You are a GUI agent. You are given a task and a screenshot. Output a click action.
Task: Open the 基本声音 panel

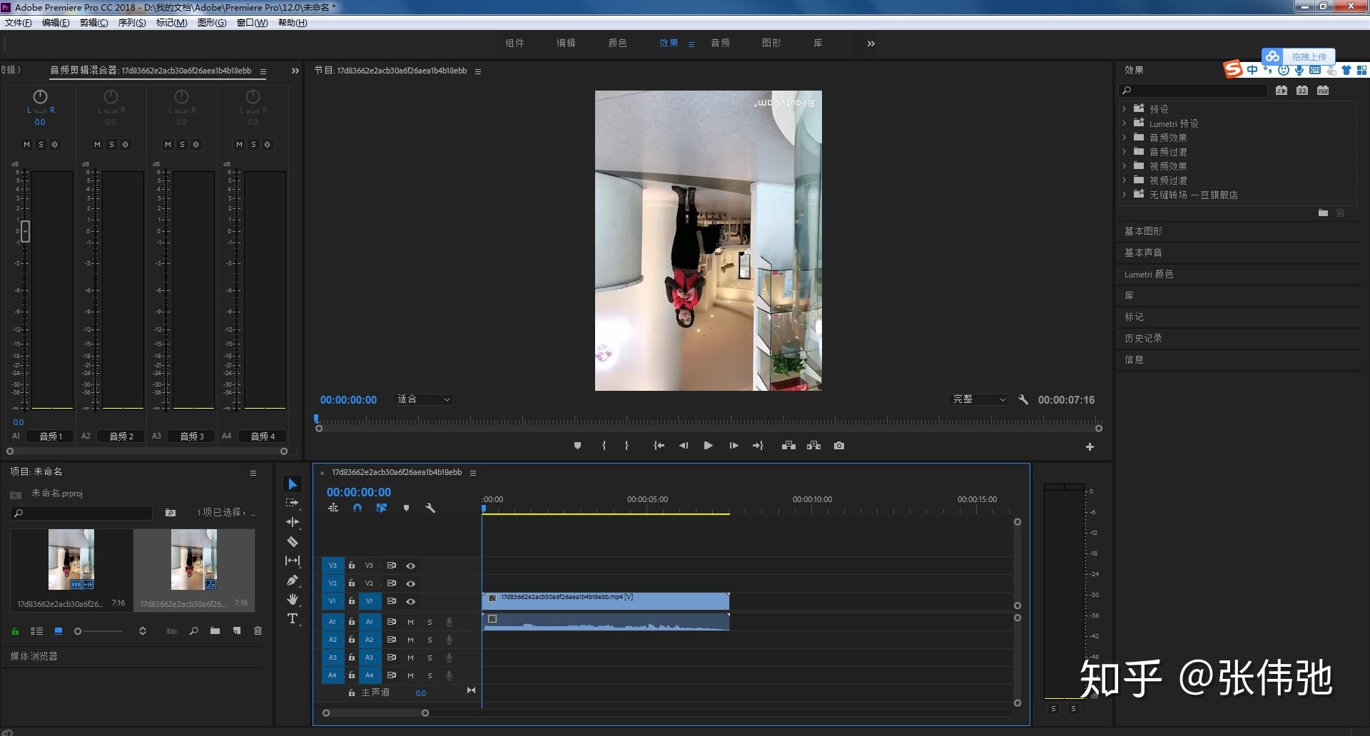click(1143, 252)
